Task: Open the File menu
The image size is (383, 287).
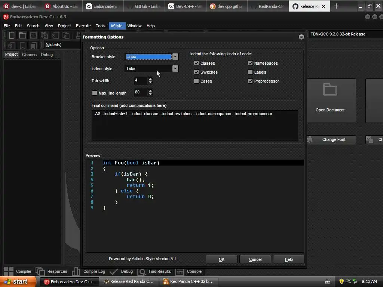Action: [7, 26]
